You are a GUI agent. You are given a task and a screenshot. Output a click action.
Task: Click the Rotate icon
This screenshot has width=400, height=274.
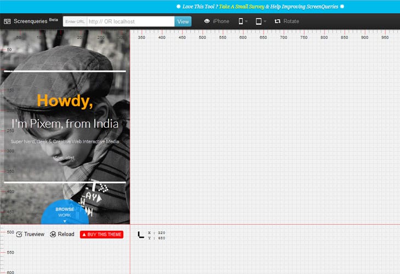pyautogui.click(x=277, y=21)
